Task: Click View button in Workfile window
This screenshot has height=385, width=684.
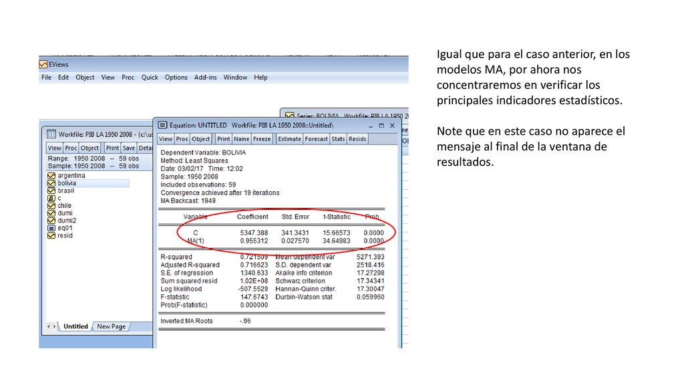Action: 55,148
